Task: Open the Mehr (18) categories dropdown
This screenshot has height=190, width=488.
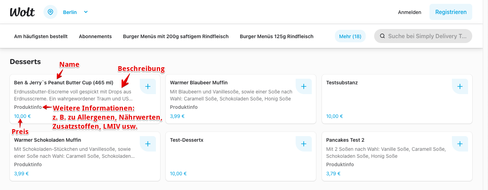Action: coord(350,36)
